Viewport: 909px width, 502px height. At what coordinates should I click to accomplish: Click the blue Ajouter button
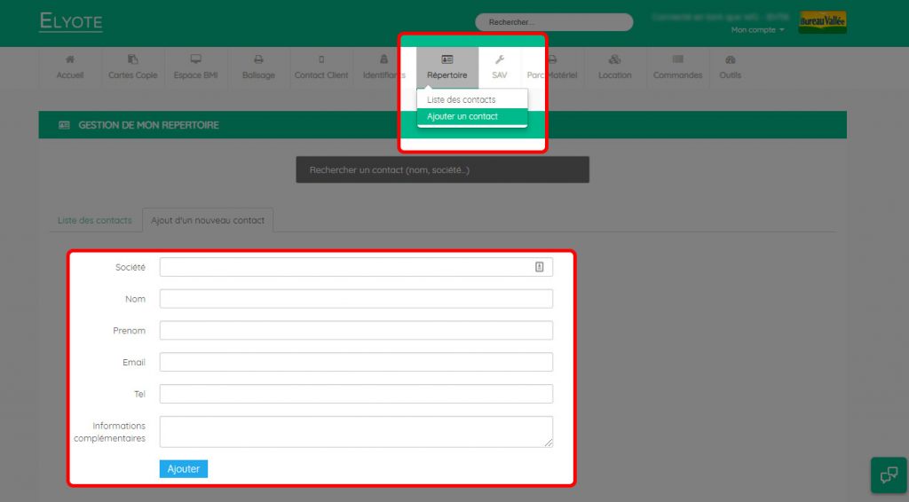(183, 469)
